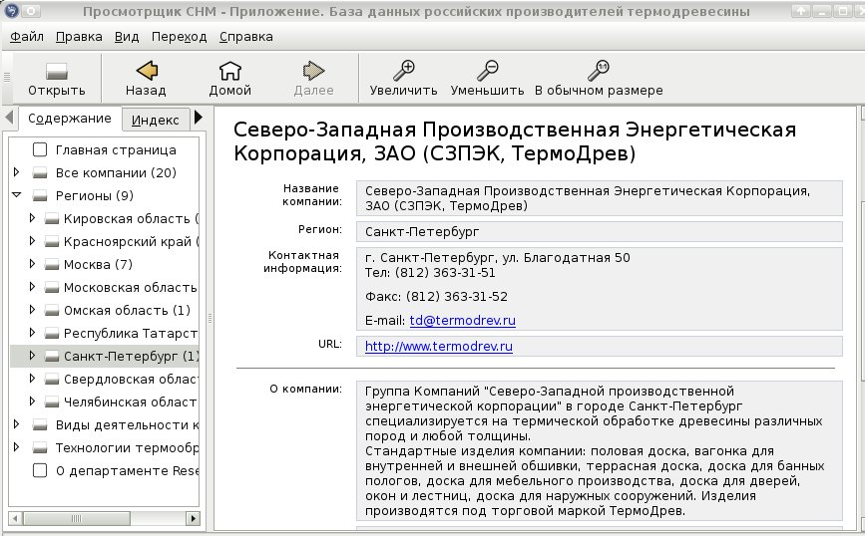Click the page icon beside О департаменте

click(40, 470)
